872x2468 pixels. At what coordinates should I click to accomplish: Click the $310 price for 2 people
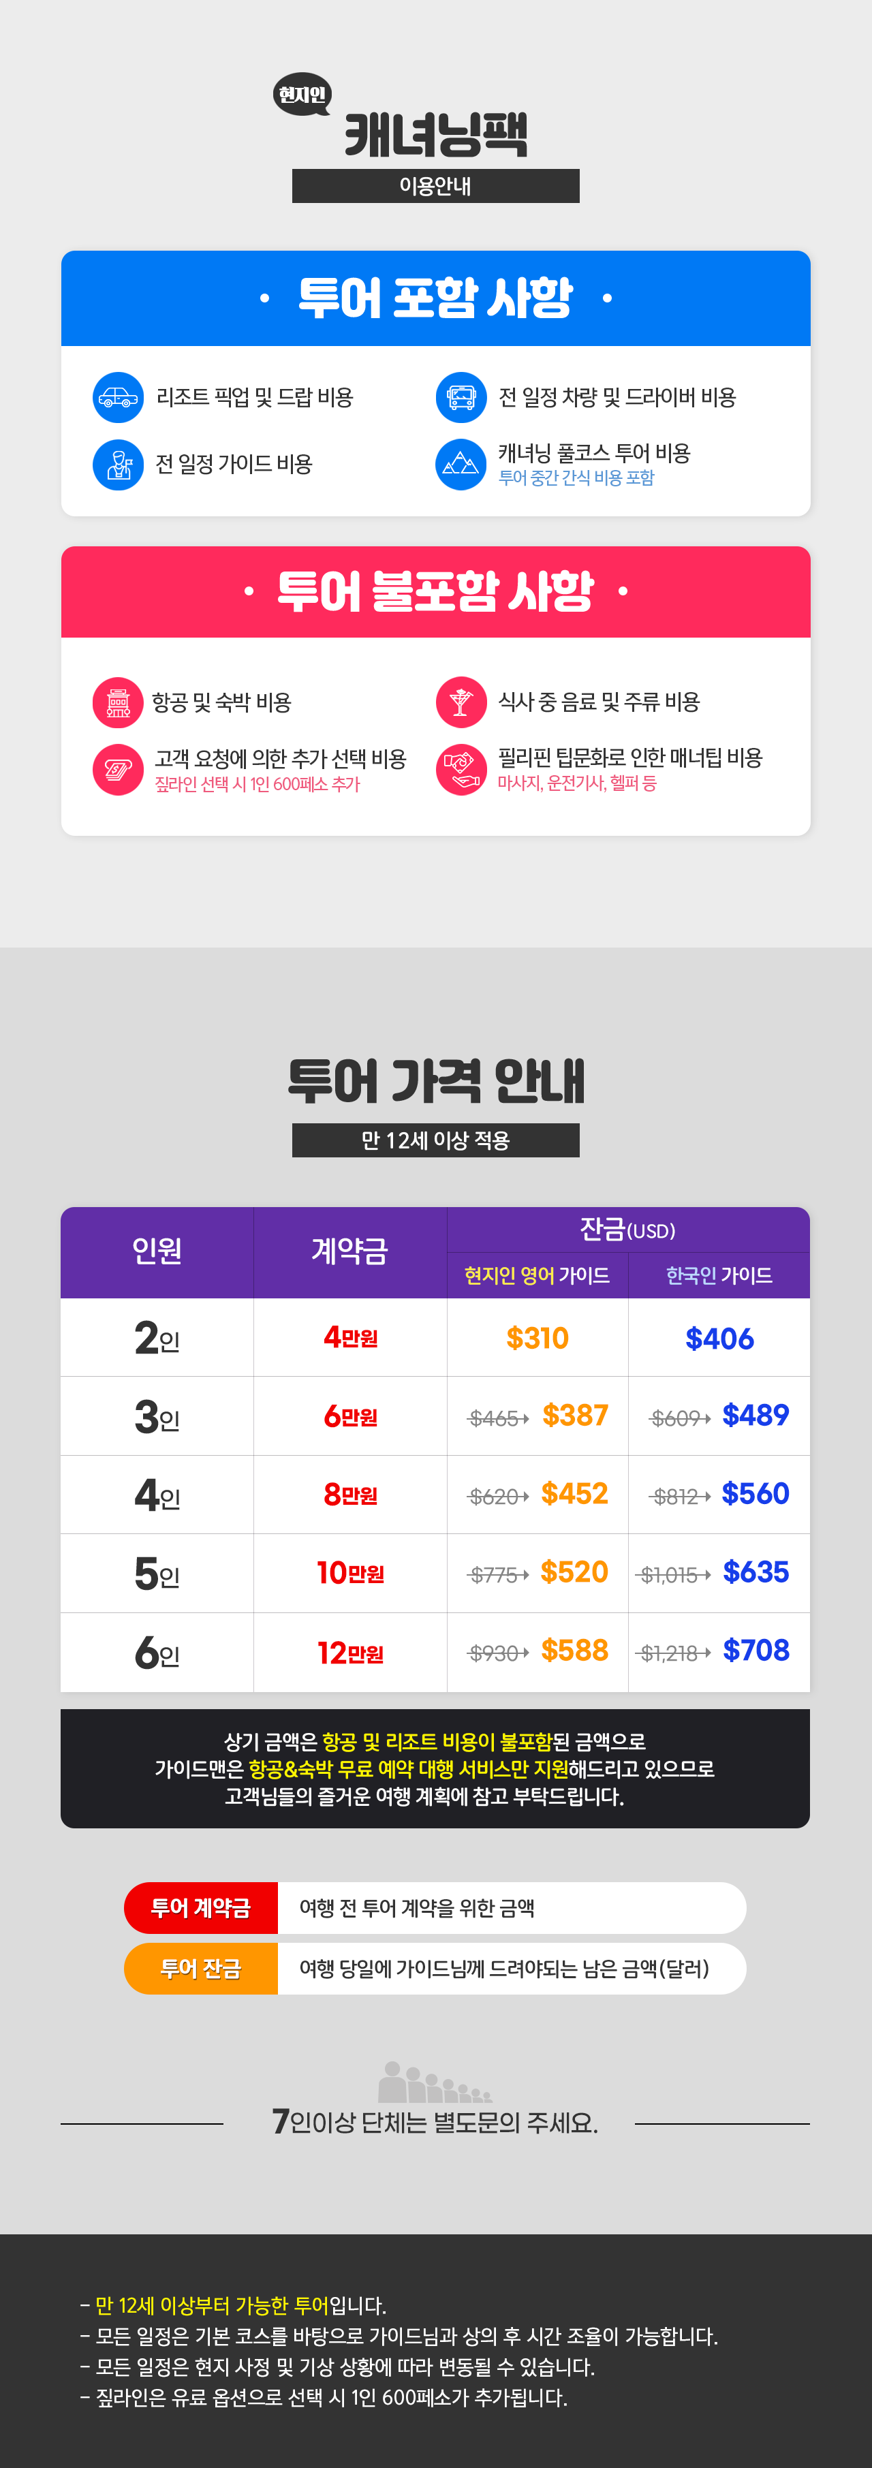pos(538,1337)
